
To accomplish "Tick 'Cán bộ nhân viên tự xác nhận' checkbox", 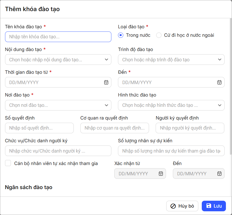I will click(x=8, y=163).
